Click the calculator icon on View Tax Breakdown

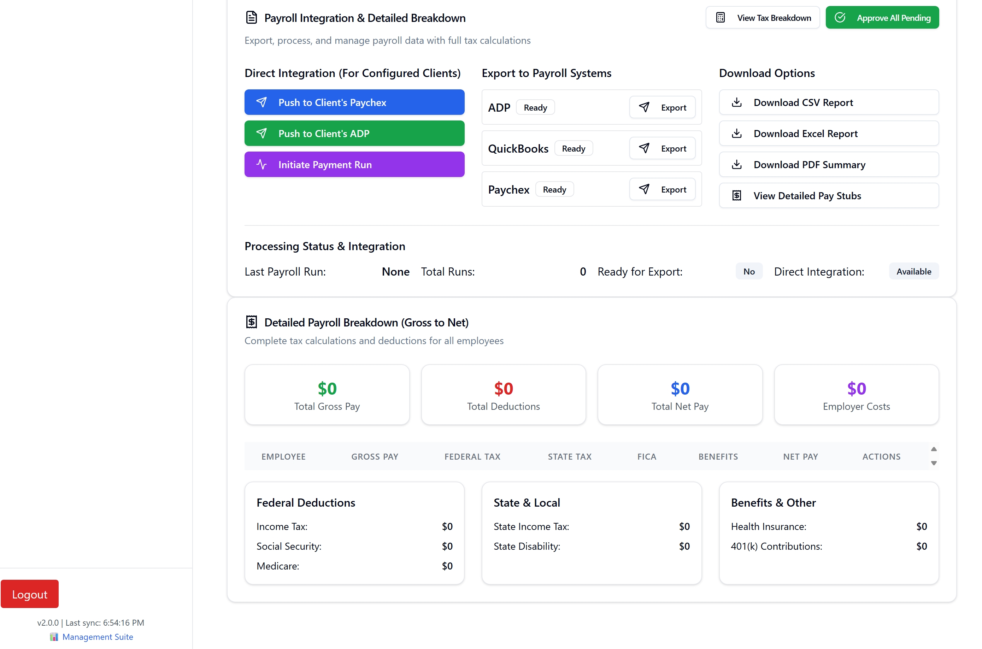click(721, 17)
